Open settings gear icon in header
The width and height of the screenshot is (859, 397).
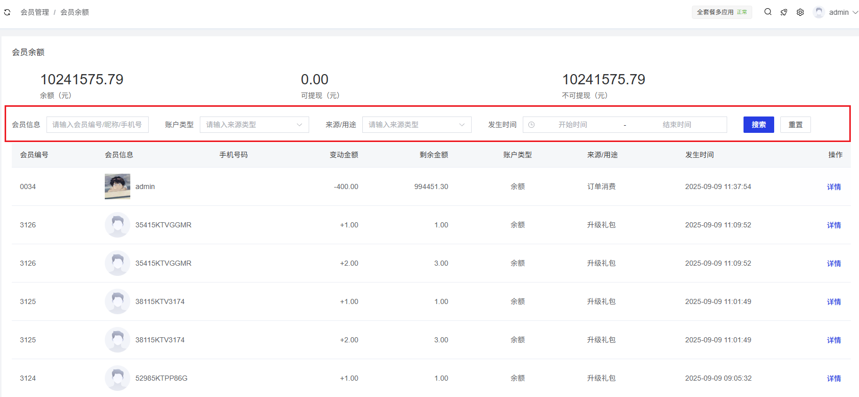[800, 12]
